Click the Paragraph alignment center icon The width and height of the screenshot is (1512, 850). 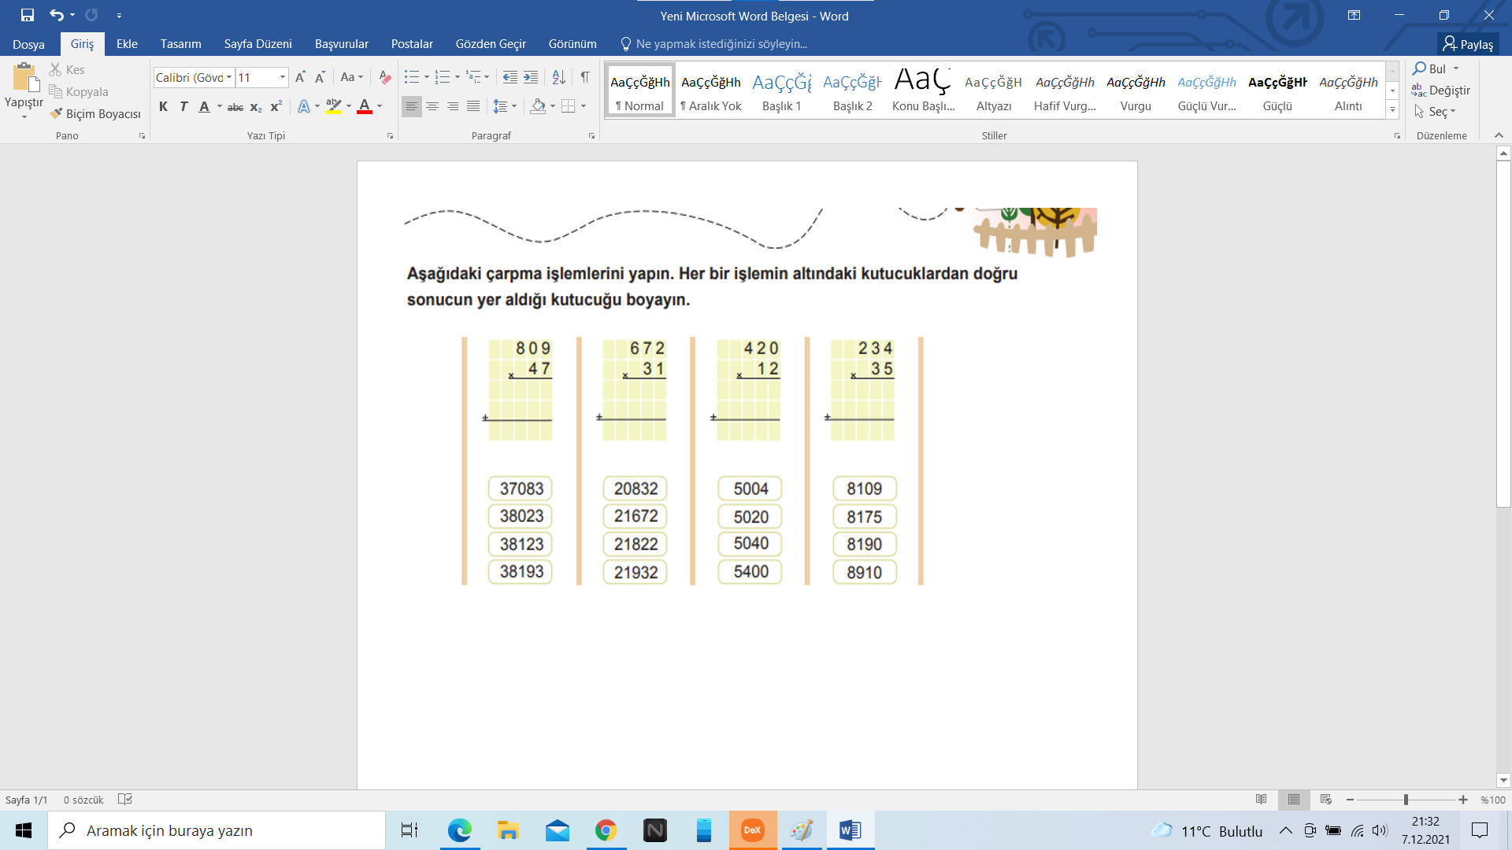tap(432, 106)
